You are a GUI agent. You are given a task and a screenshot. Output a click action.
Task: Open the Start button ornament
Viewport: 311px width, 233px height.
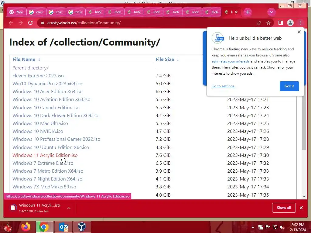pos(8,227)
